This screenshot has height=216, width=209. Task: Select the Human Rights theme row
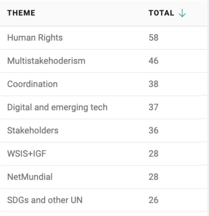click(x=104, y=38)
